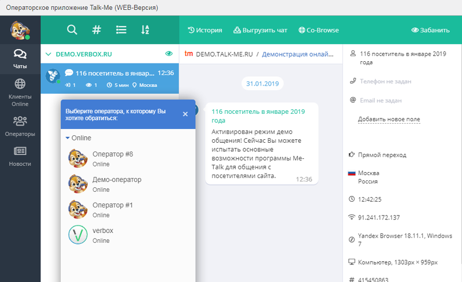Screen dimensions: 462x282
Task: Open the Чаты section in sidebar
Action: point(20,58)
